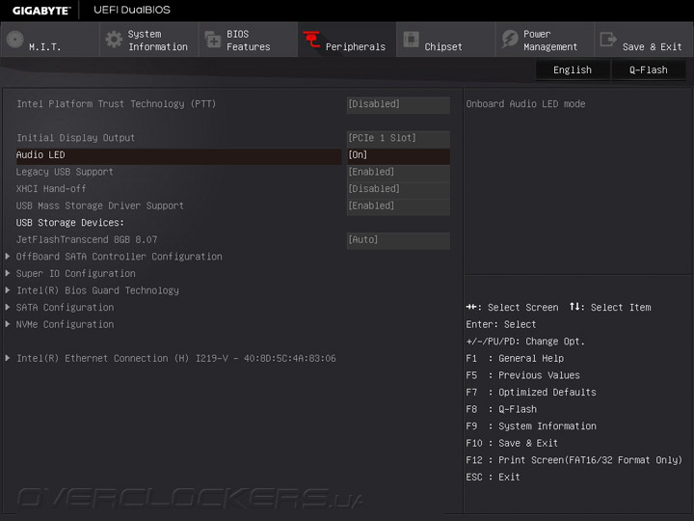Viewport: 694px width, 521px height.
Task: Select USB Mass Storage Driver Support label
Action: click(x=99, y=206)
